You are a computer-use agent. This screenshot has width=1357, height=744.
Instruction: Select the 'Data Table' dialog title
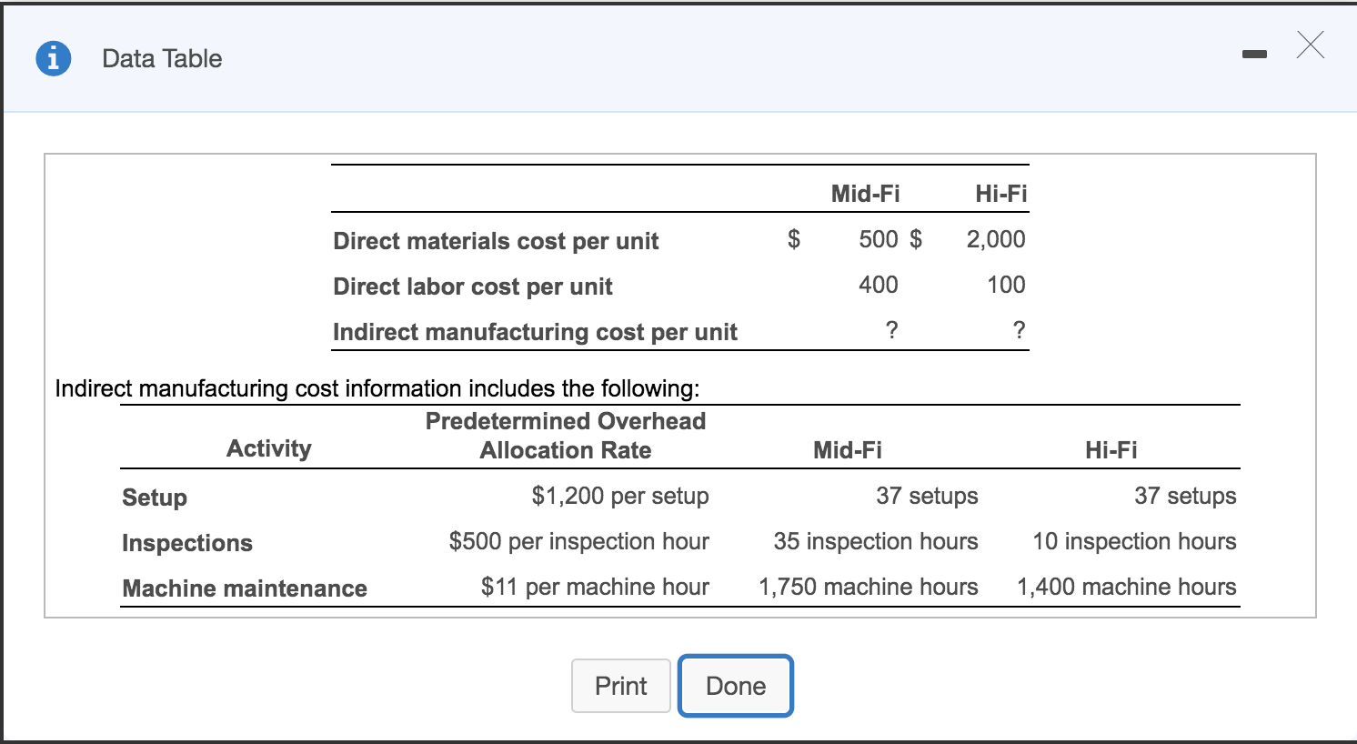pyautogui.click(x=162, y=58)
